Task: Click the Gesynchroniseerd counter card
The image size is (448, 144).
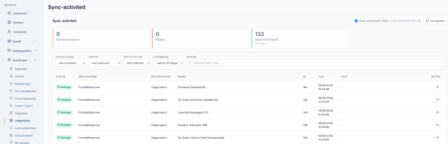Action: tap(299, 38)
